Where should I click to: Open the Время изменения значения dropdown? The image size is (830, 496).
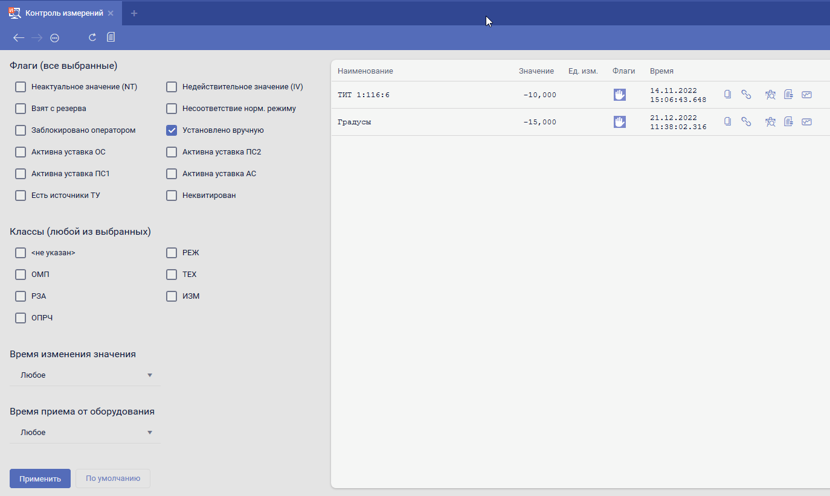click(x=85, y=375)
